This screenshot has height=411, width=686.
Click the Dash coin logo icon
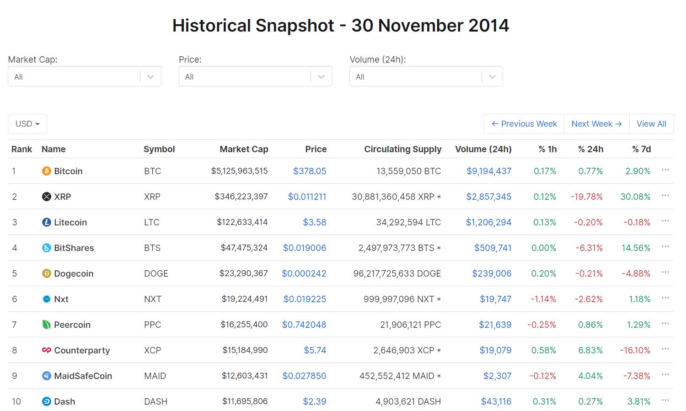click(46, 401)
